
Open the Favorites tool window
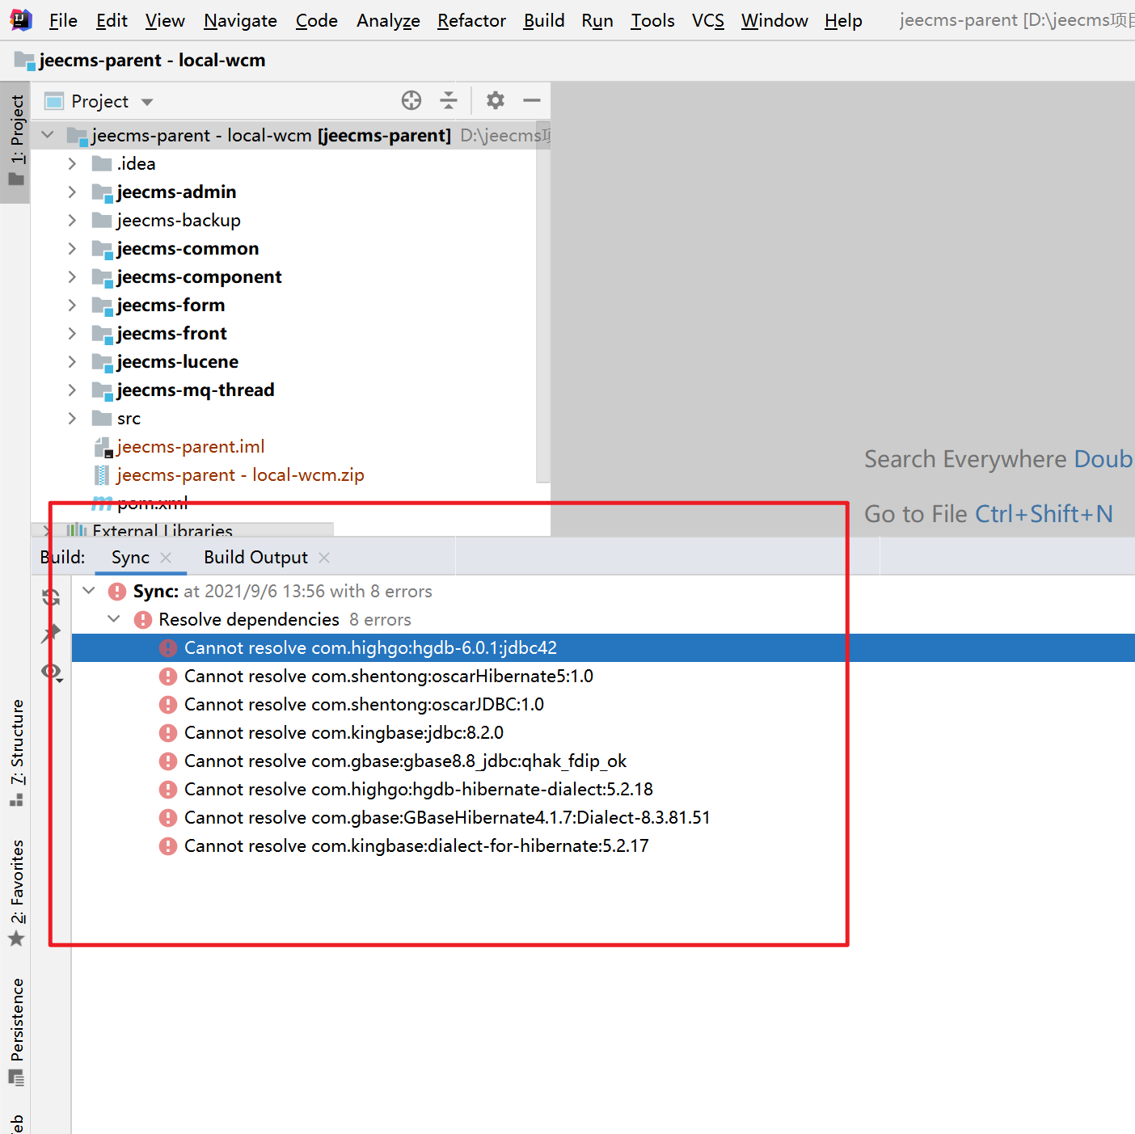(x=16, y=893)
